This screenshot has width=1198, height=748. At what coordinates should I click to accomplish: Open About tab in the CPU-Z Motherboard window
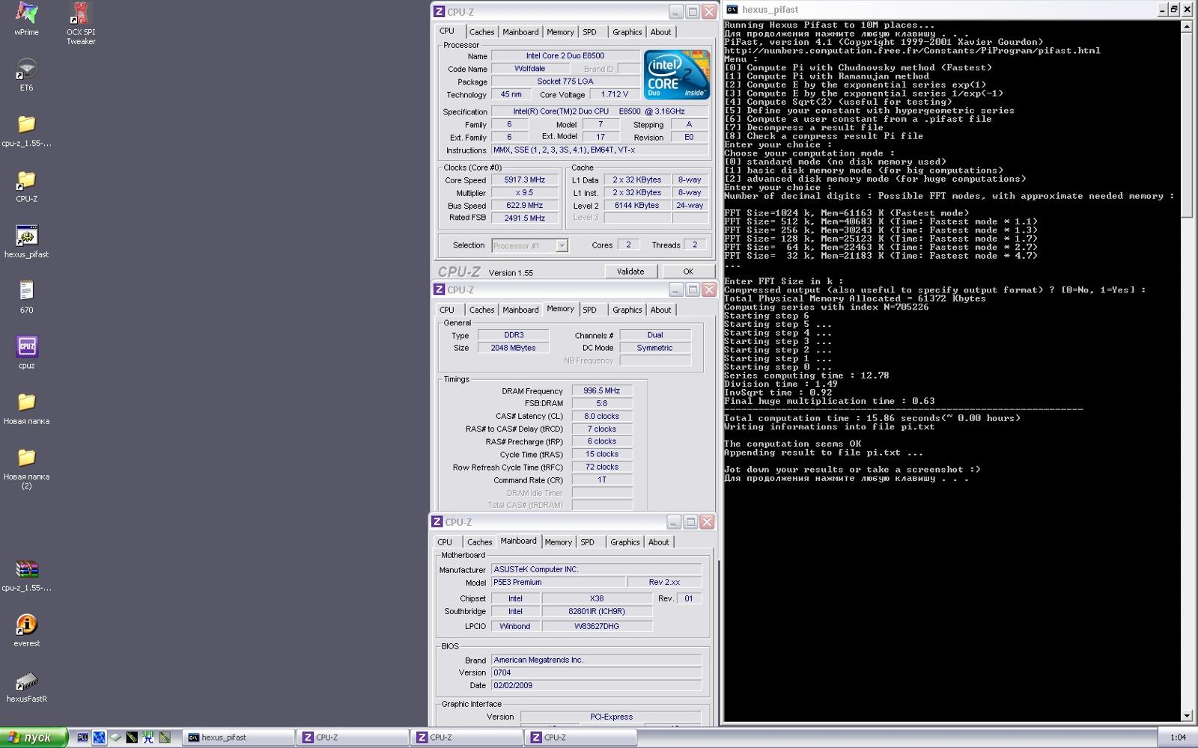(658, 542)
